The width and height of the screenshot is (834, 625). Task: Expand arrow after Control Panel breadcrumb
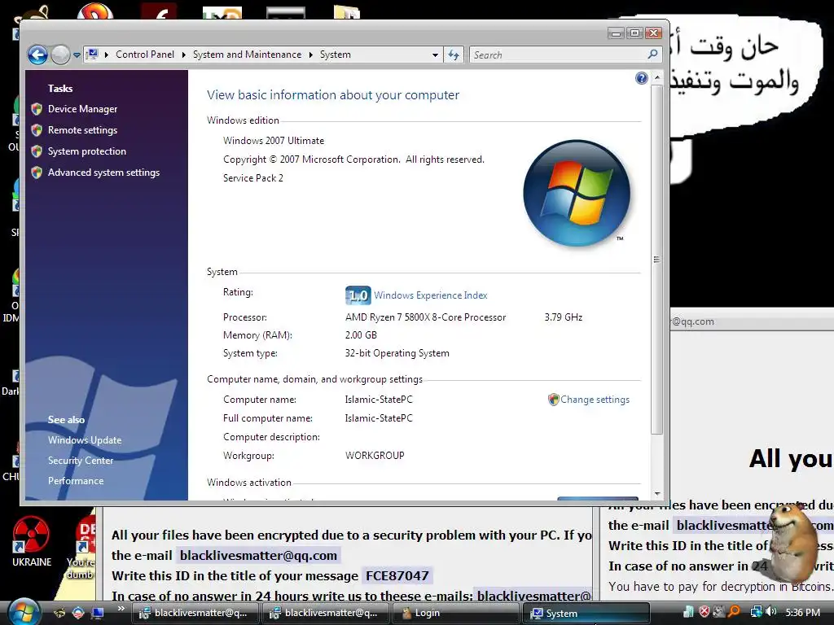pos(183,55)
